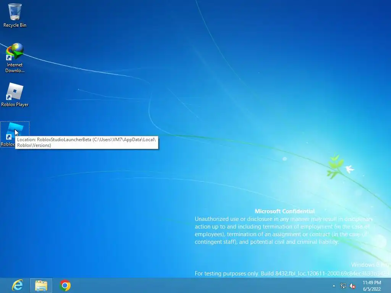Select the Recycle Bin desktop icon
The height and width of the screenshot is (293, 391).
click(x=15, y=15)
